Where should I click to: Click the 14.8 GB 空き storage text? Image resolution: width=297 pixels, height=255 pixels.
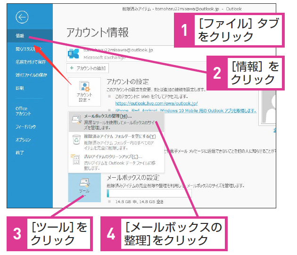click(140, 202)
